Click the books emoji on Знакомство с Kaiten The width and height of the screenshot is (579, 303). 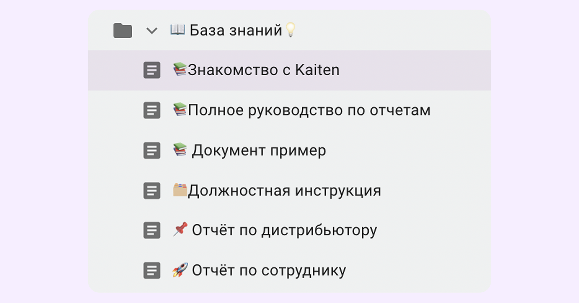179,69
